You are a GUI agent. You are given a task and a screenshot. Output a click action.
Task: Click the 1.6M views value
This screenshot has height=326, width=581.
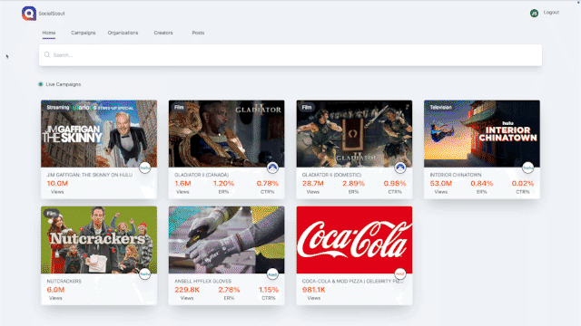click(x=182, y=183)
